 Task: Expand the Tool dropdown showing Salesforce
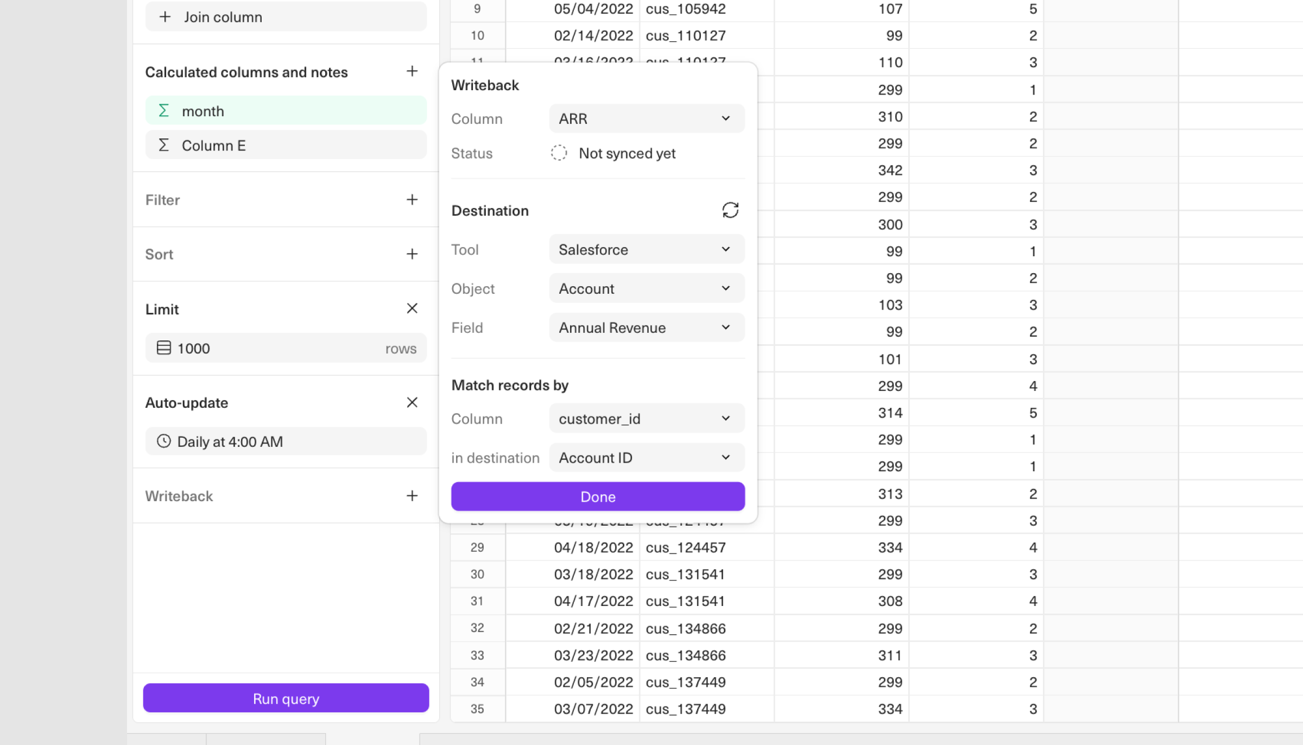[x=646, y=249]
